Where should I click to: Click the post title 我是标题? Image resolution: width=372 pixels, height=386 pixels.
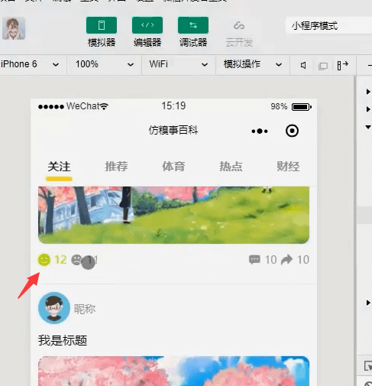click(x=63, y=340)
